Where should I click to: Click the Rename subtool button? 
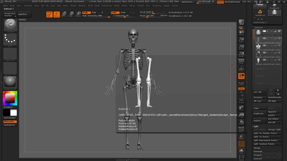tap(260, 97)
